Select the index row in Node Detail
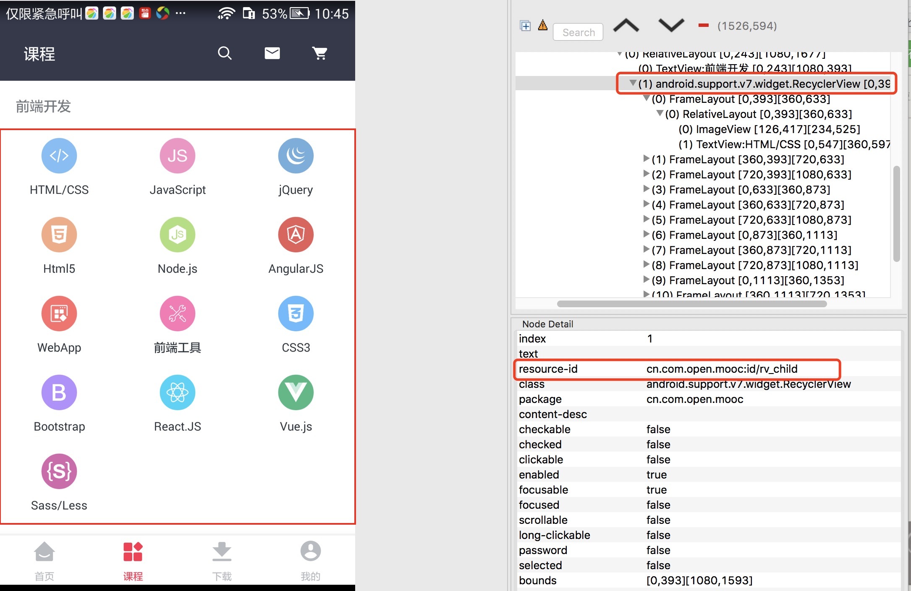 (709, 339)
